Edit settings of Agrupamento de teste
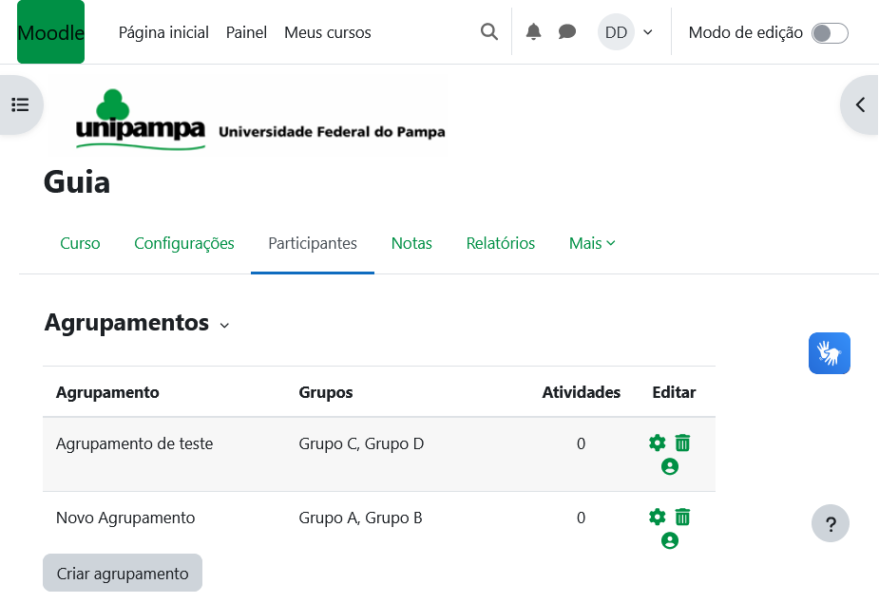The height and width of the screenshot is (603, 879). point(657,443)
